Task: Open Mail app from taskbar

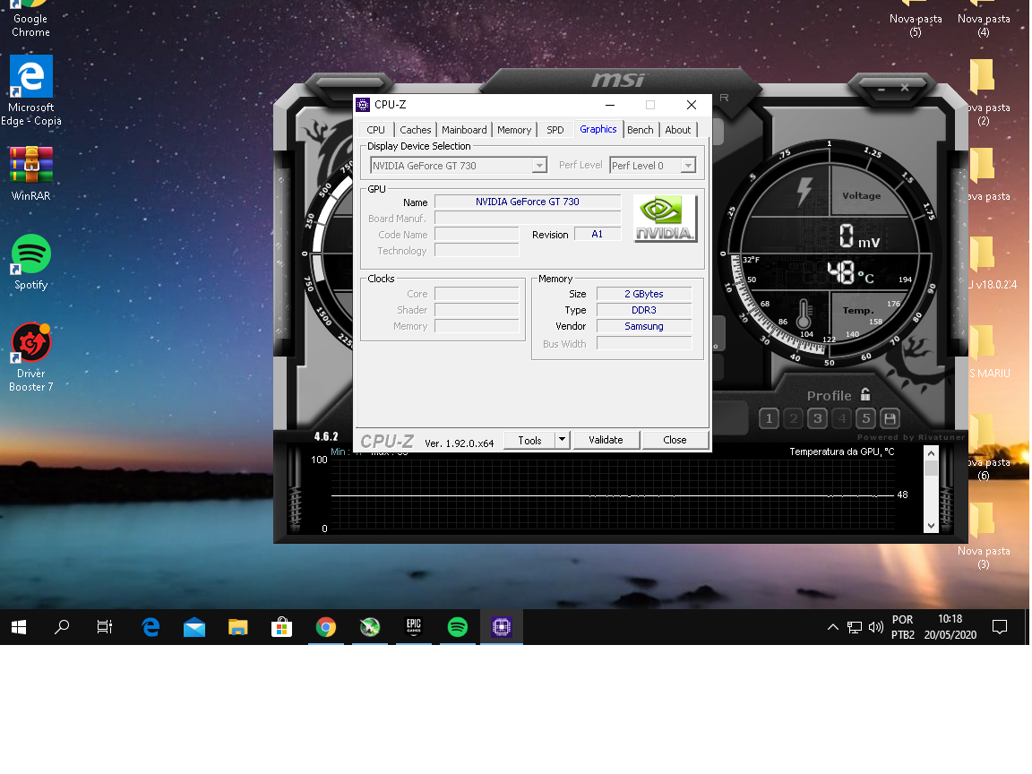Action: [194, 627]
